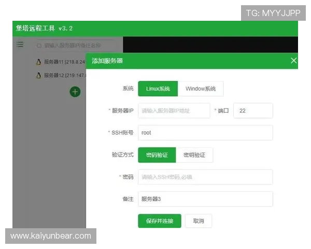This screenshot has height=249, width=311.
Task: Click the search magnifier icon
Action: (x=39, y=46)
